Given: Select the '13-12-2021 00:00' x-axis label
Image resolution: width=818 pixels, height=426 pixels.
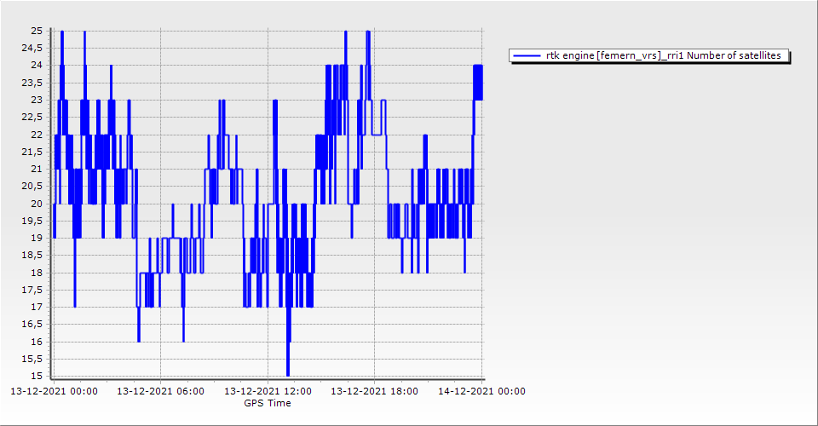Looking at the screenshot, I should [x=54, y=392].
